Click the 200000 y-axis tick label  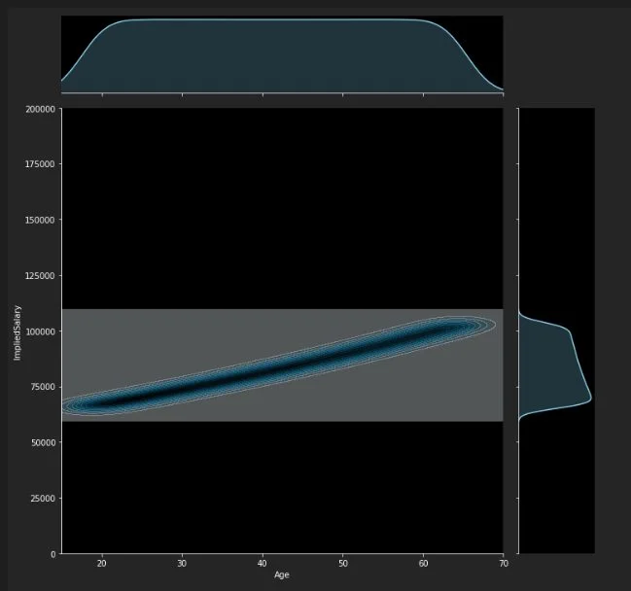tap(40, 109)
